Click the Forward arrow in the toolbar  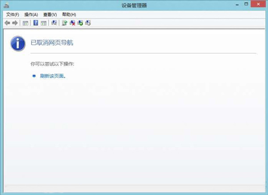pos(15,23)
